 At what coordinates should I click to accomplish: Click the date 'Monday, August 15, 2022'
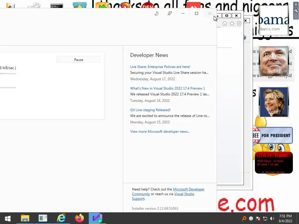coord(150,122)
